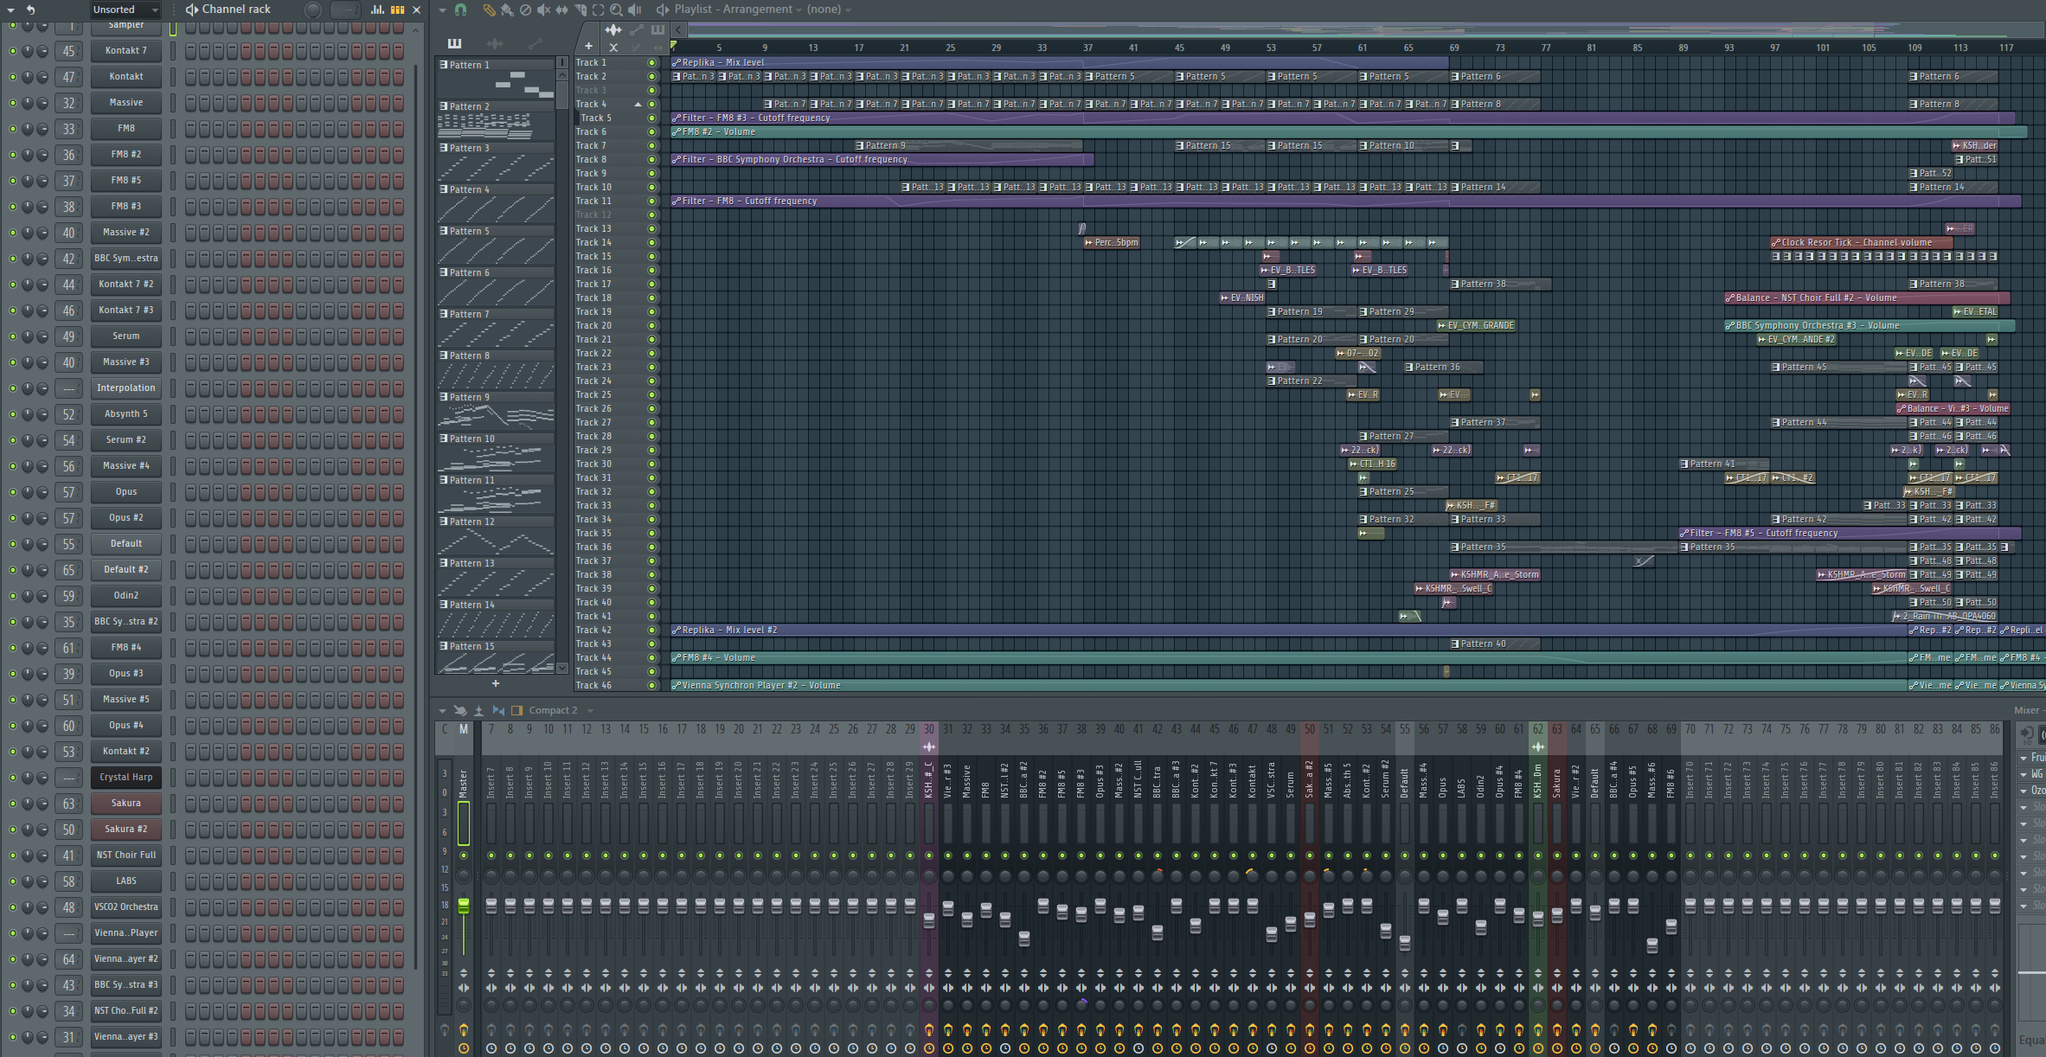Select the Paint brush tool in playlist
The image size is (2046, 1057).
click(x=507, y=10)
